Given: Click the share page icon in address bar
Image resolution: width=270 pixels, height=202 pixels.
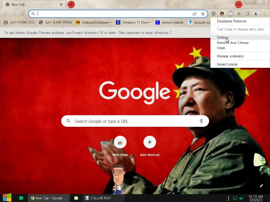Looking at the screenshot, I should 195,14.
